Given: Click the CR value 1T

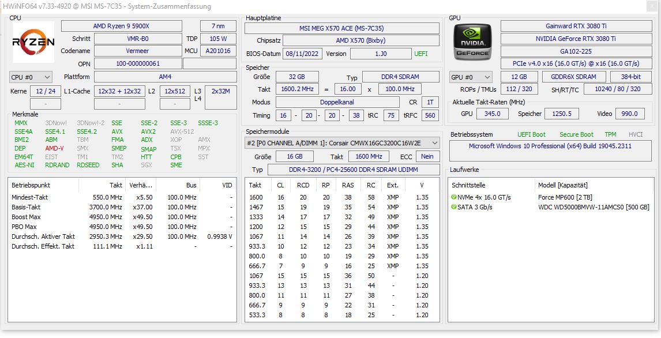Looking at the screenshot, I should click(x=430, y=102).
